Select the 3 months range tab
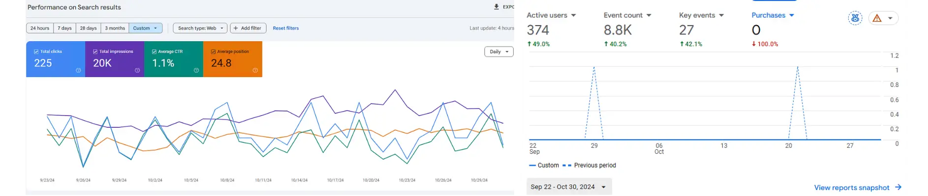This screenshot has width=928, height=196. pyautogui.click(x=115, y=28)
